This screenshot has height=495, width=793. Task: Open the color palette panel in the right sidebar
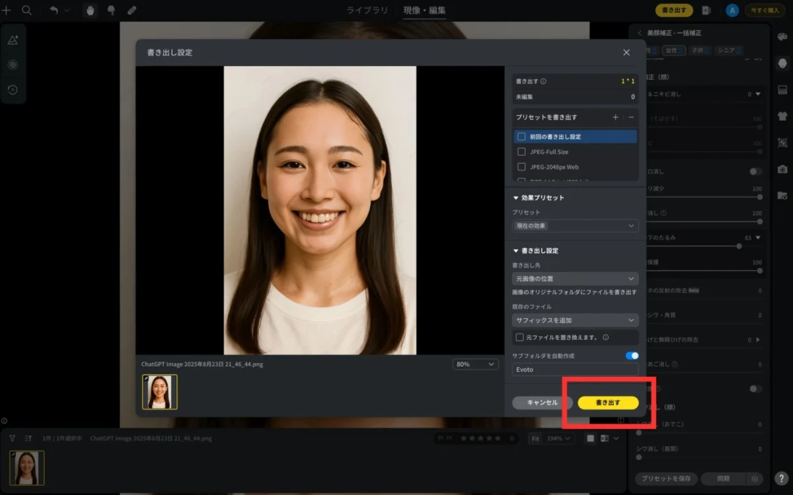(x=782, y=37)
